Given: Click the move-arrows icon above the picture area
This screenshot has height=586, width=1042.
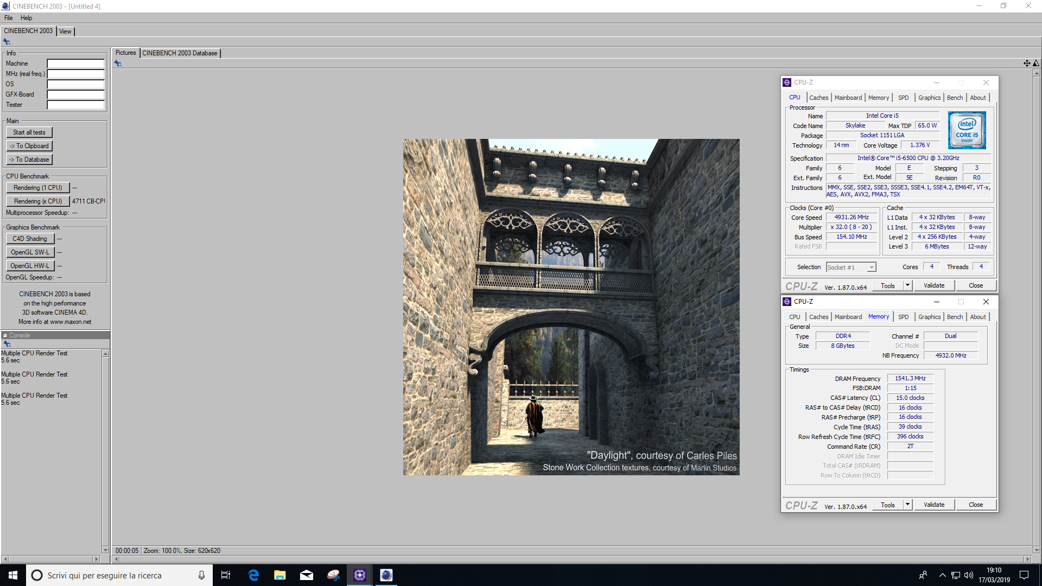Looking at the screenshot, I should pyautogui.click(x=1027, y=63).
